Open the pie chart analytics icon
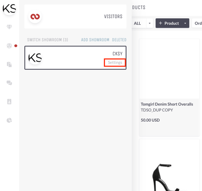 coord(9,120)
